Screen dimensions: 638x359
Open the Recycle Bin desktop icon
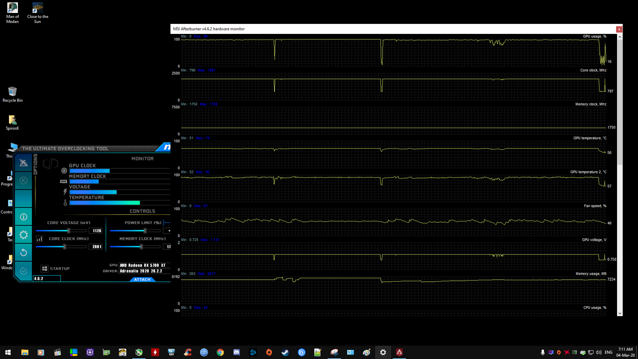point(12,94)
